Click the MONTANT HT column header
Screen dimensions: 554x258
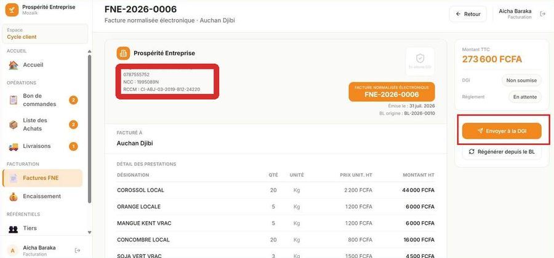pos(419,175)
